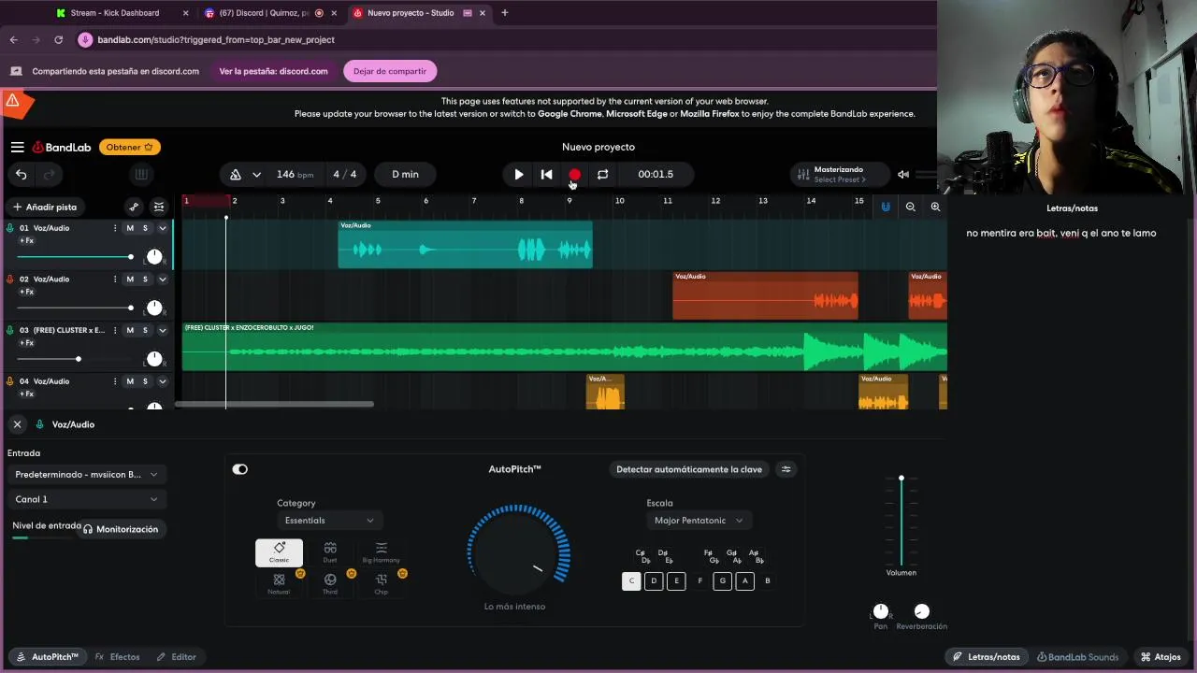Adjust track 01 volume slider
This screenshot has height=673, width=1197.
point(75,256)
